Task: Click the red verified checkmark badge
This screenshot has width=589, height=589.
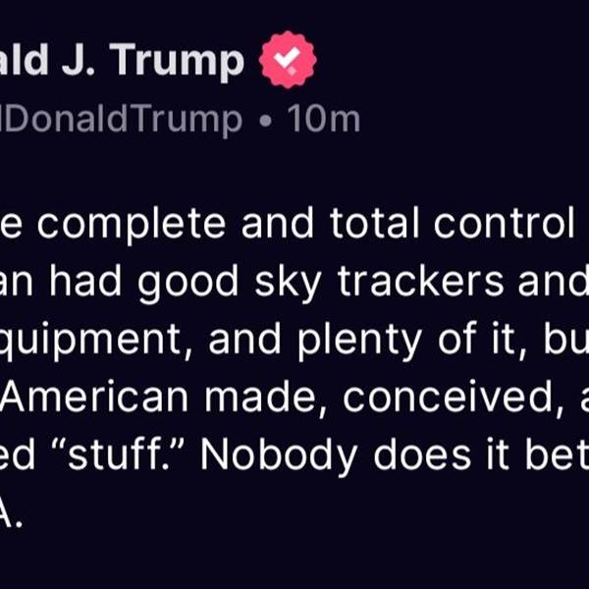Action: pyautogui.click(x=288, y=60)
